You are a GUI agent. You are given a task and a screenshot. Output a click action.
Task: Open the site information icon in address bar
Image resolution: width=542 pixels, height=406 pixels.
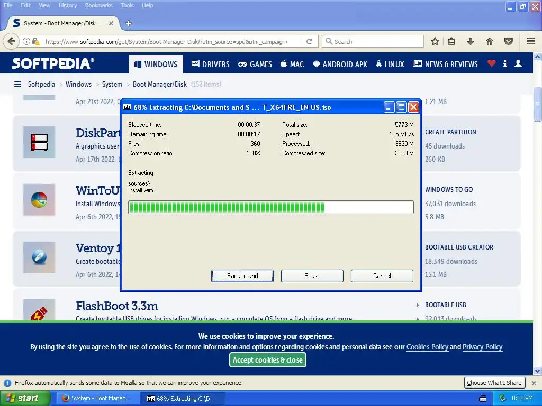coord(26,41)
